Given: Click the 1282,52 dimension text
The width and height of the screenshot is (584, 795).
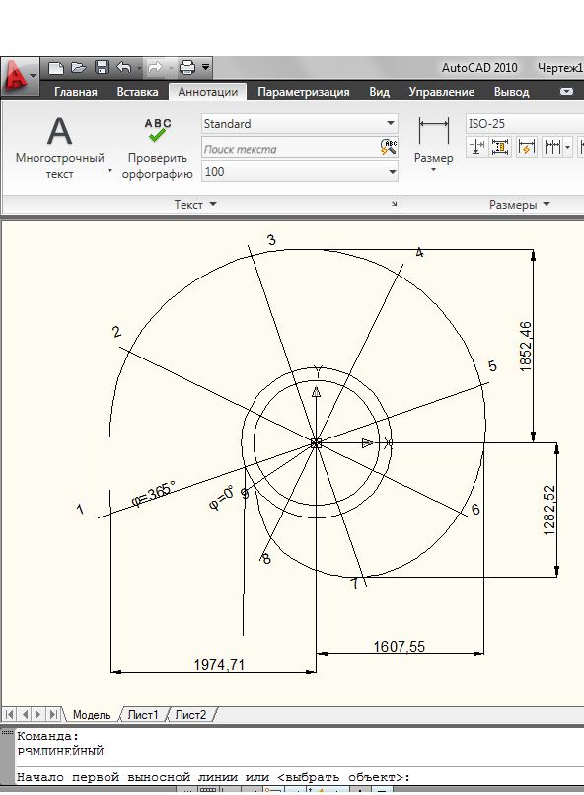Looking at the screenshot, I should pos(549,510).
